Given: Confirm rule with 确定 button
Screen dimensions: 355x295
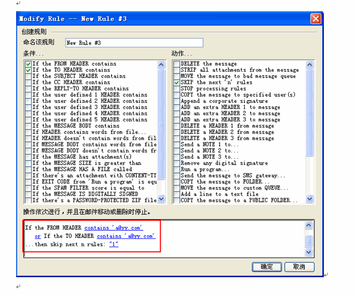Looking at the screenshot, I should point(267,267).
